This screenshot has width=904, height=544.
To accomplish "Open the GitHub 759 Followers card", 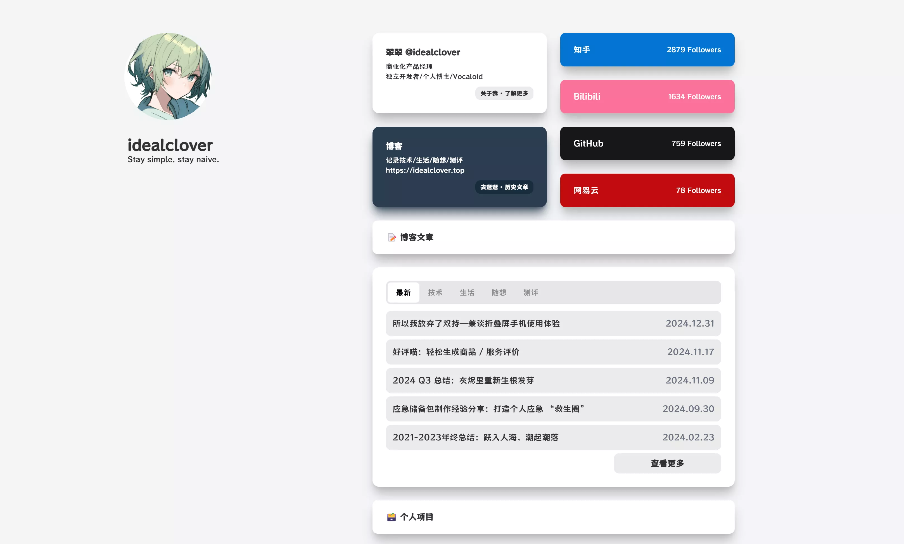I will pyautogui.click(x=647, y=144).
